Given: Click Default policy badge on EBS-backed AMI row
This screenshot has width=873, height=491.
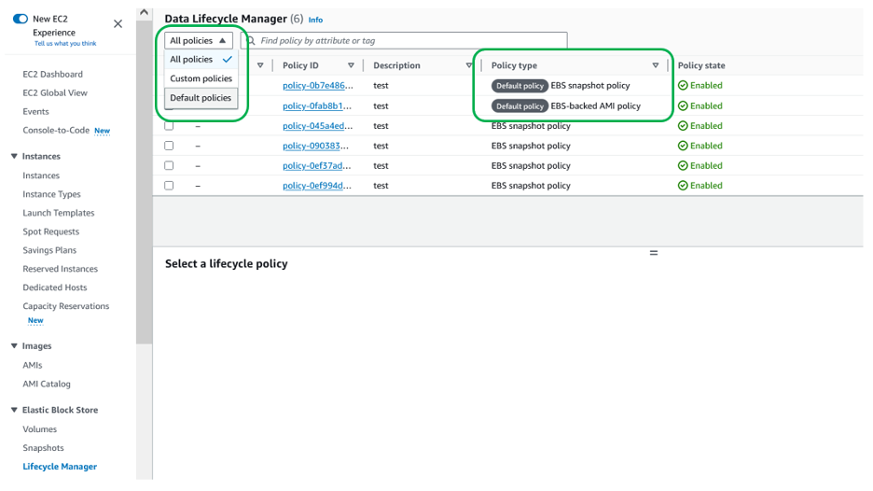Looking at the screenshot, I should (520, 105).
